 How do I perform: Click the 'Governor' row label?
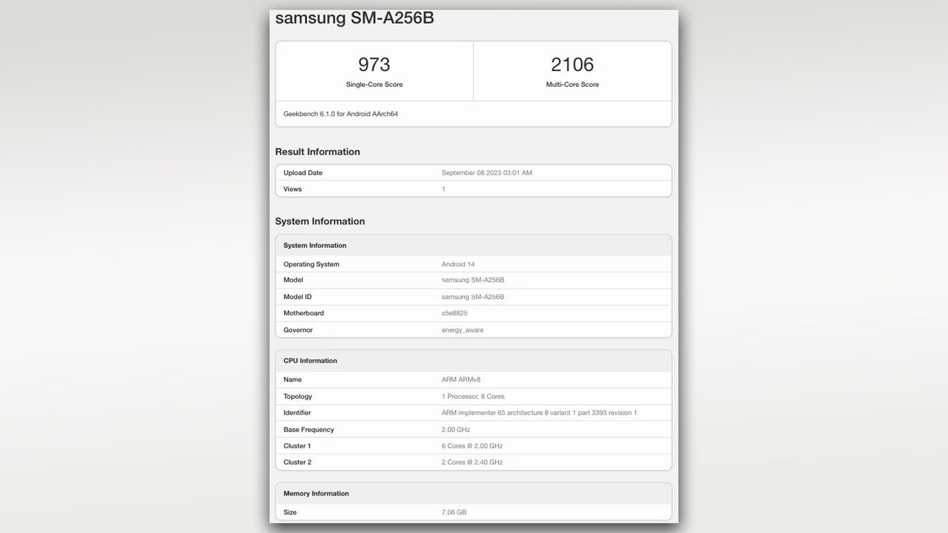pos(298,330)
